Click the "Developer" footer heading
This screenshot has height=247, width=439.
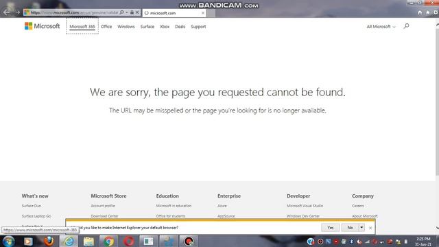coord(298,196)
